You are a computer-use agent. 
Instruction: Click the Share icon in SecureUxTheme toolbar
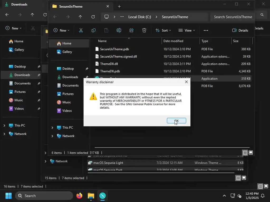point(132,31)
